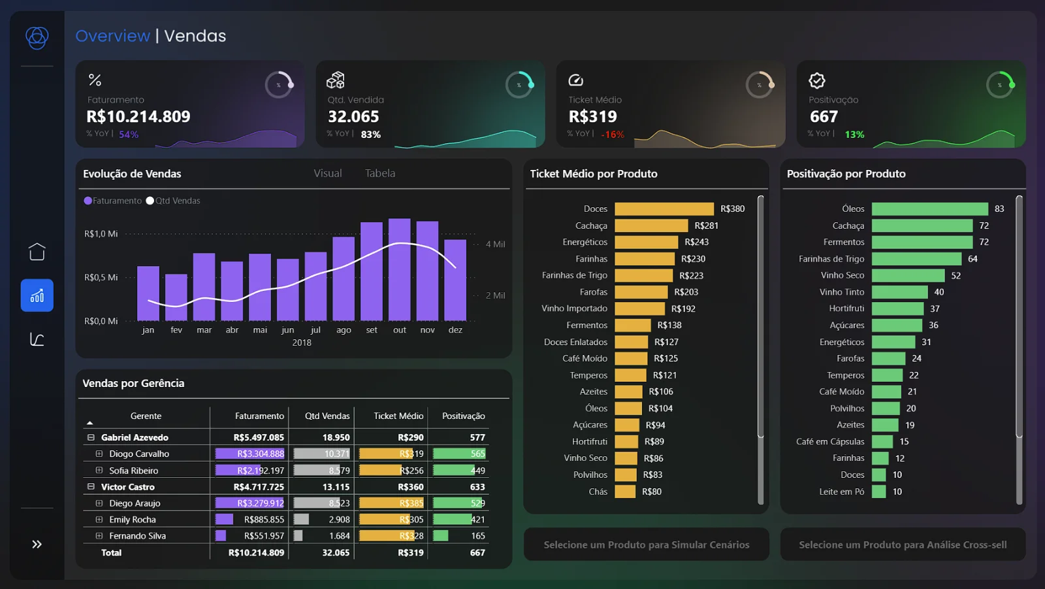Click the Farinhas de Trigo positivação bar 64
This screenshot has width=1045, height=589.
tap(917, 259)
